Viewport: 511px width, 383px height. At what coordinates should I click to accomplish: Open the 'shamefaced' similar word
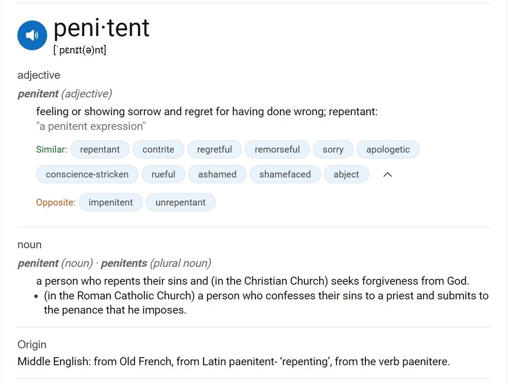click(x=285, y=174)
